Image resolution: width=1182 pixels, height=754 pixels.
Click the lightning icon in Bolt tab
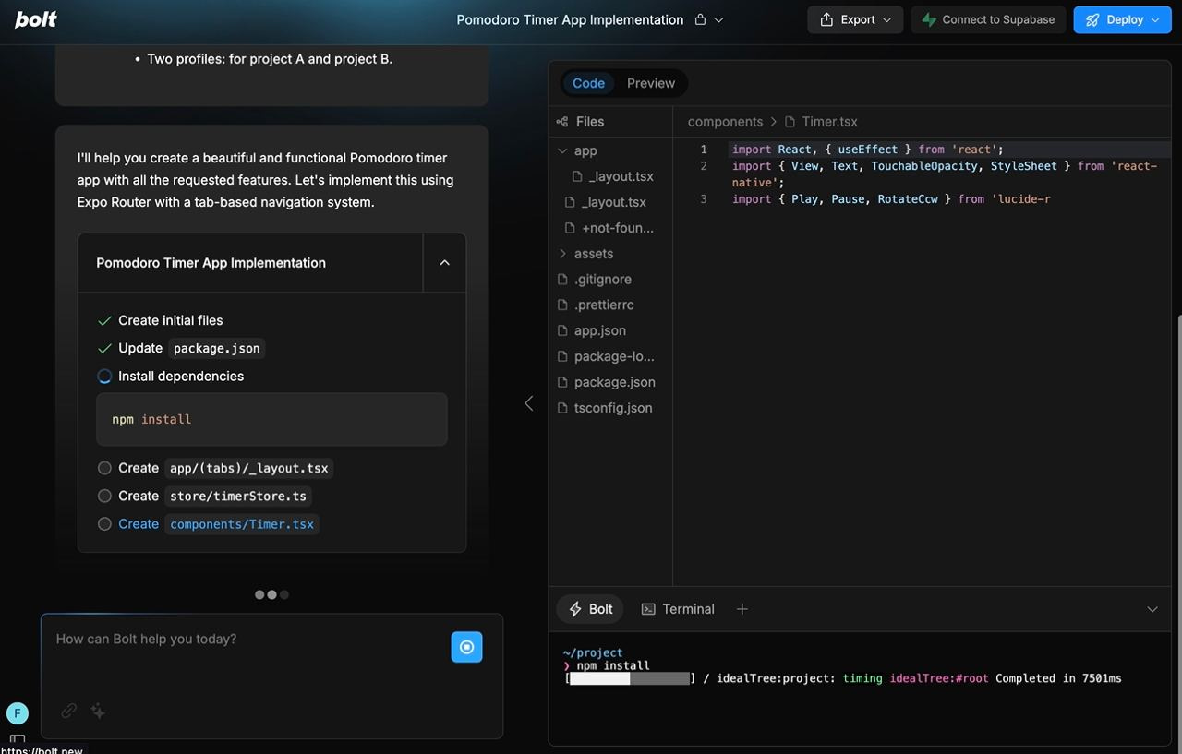pos(575,609)
